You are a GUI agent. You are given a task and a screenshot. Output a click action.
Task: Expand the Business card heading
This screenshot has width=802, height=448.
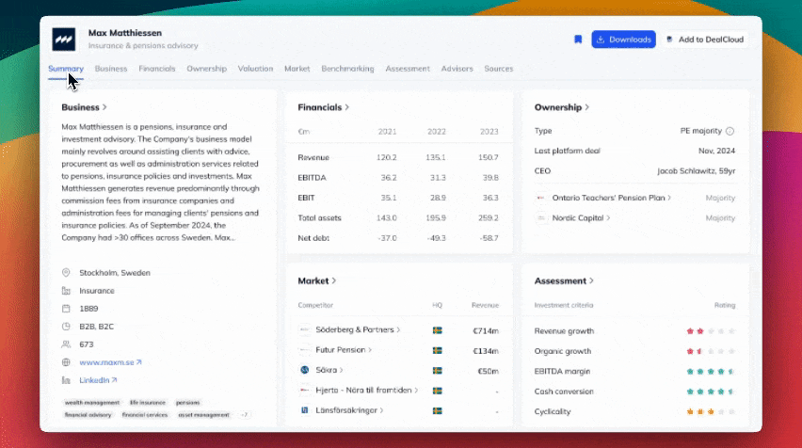pos(85,107)
